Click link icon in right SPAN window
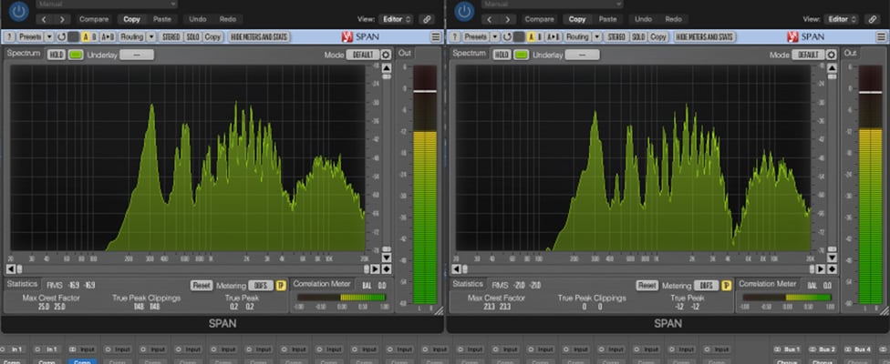Screen dimensions: 890x364 [873, 19]
